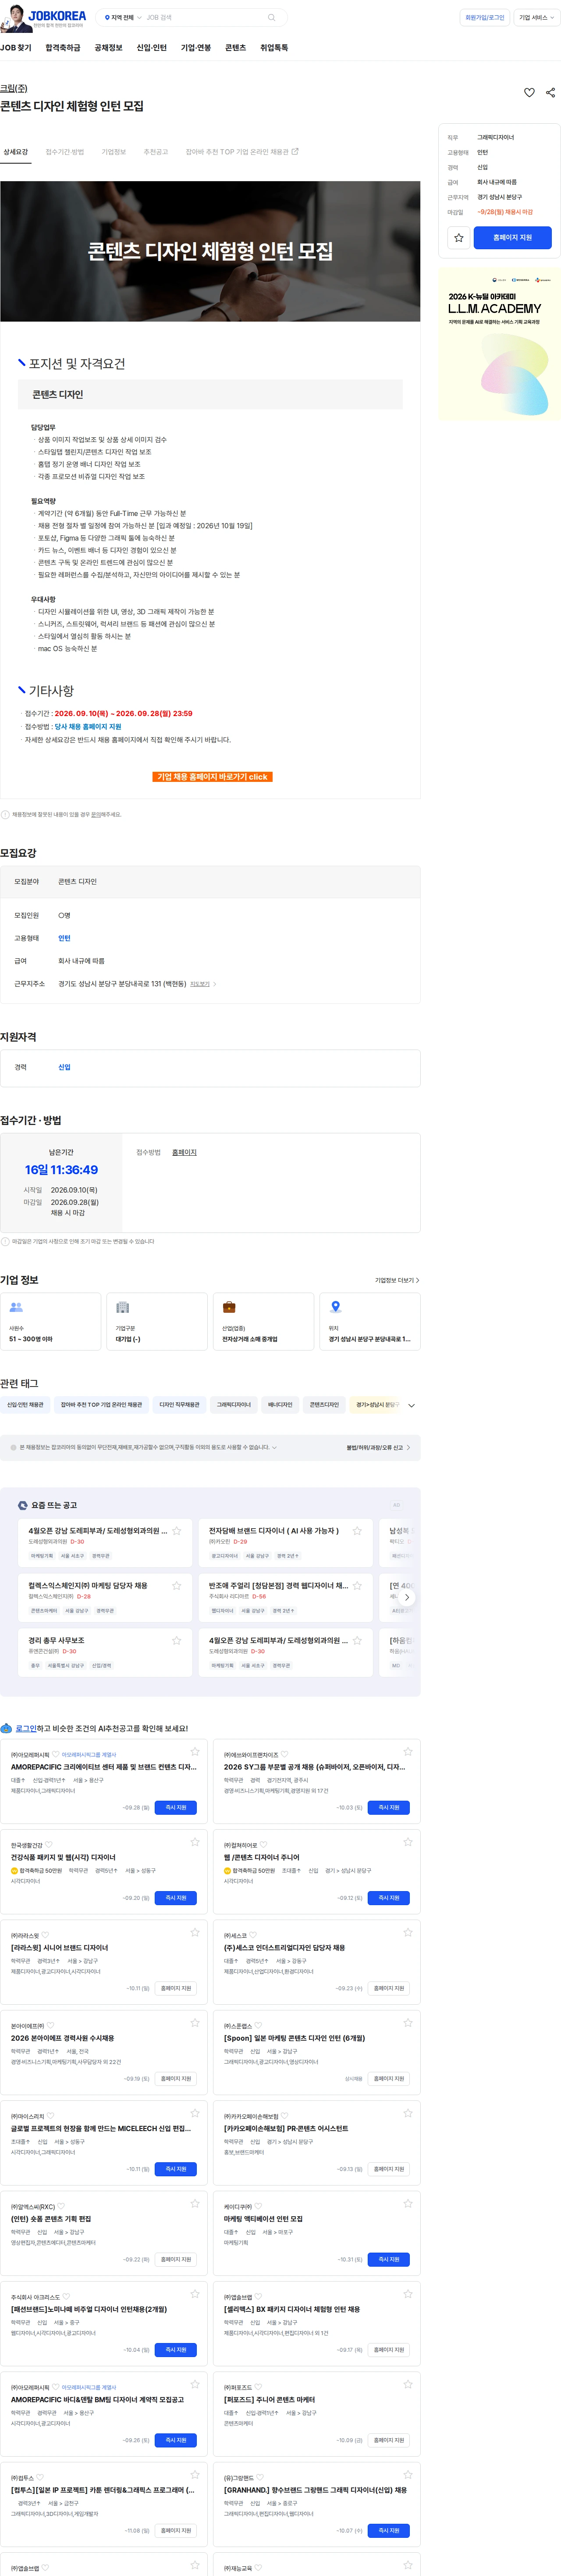Open the 위치 company location card
This screenshot has width=561, height=2576.
click(370, 1321)
